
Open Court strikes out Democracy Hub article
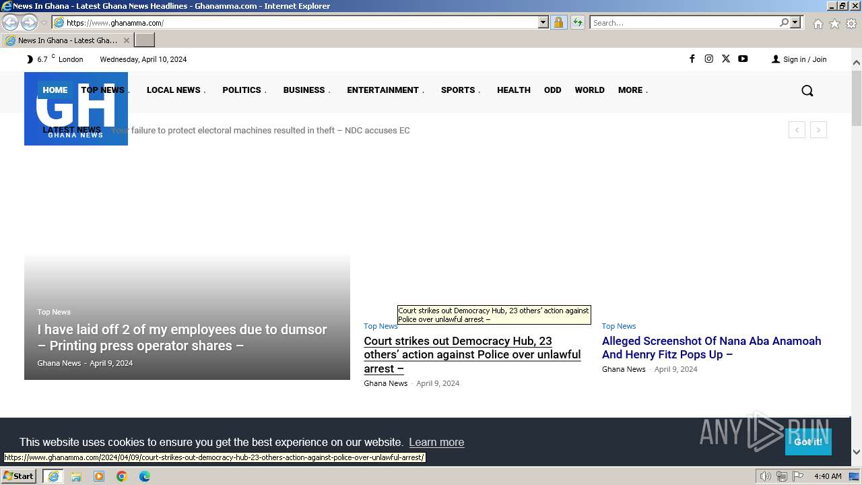[472, 354]
